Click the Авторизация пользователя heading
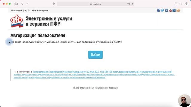 38,35
